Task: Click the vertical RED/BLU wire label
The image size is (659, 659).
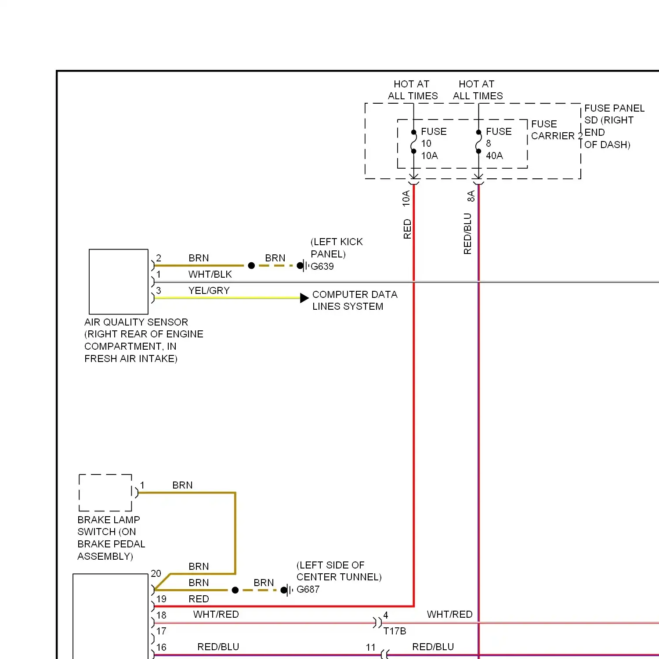Action: (467, 234)
